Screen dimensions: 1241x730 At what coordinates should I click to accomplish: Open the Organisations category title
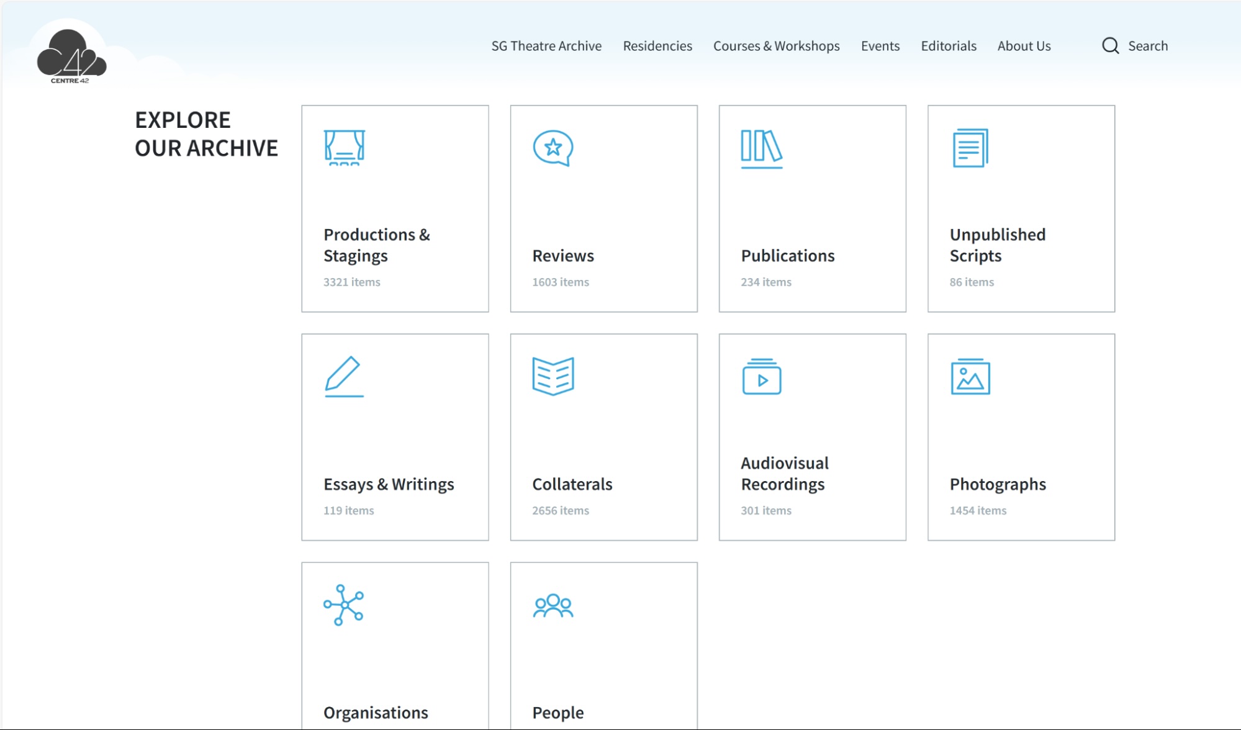click(x=376, y=713)
